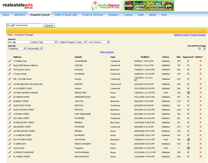Open the Host navigation item
The width and height of the screenshot is (208, 163).
click(x=164, y=15)
